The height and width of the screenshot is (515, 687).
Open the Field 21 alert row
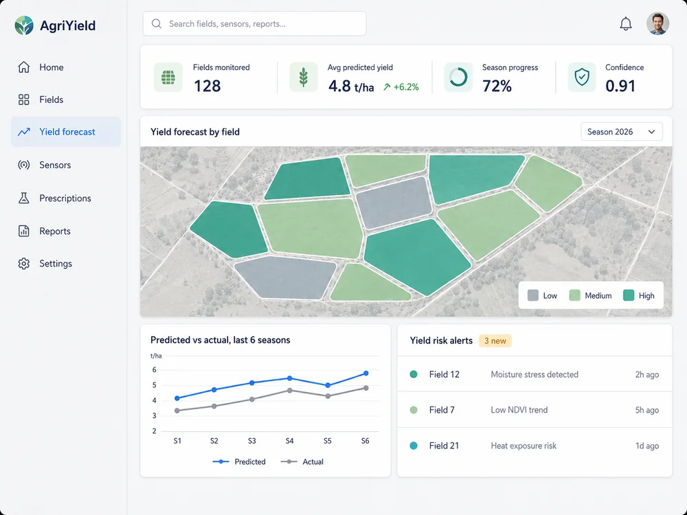(x=534, y=446)
